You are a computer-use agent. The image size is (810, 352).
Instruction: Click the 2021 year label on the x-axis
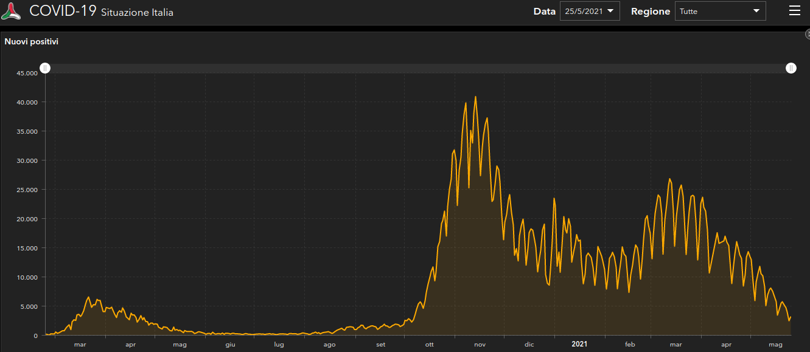pyautogui.click(x=579, y=344)
